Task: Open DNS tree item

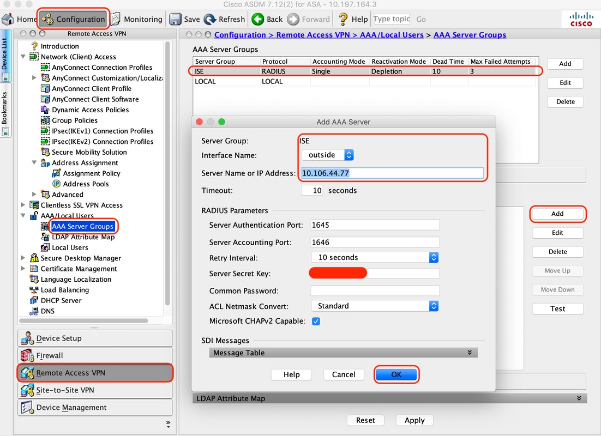Action: (47, 311)
